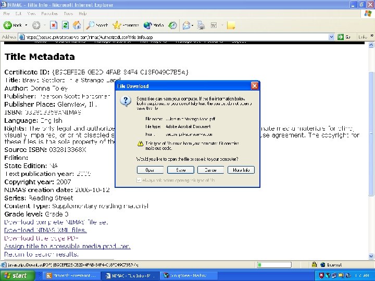Switch to GroupWise Mailbox taskbar button

coord(189,275)
